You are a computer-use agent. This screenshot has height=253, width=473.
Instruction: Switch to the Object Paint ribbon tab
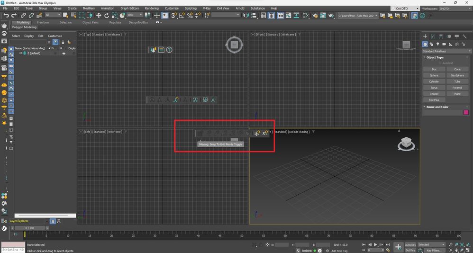(91, 22)
